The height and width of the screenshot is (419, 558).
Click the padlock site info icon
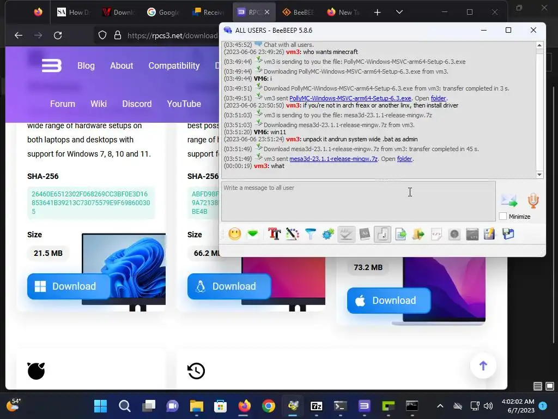(118, 35)
